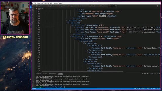Image resolution: width=162 pixels, height=91 pixels.
Task: Click line number 37 in the gutter
Action: [x=39, y=25]
